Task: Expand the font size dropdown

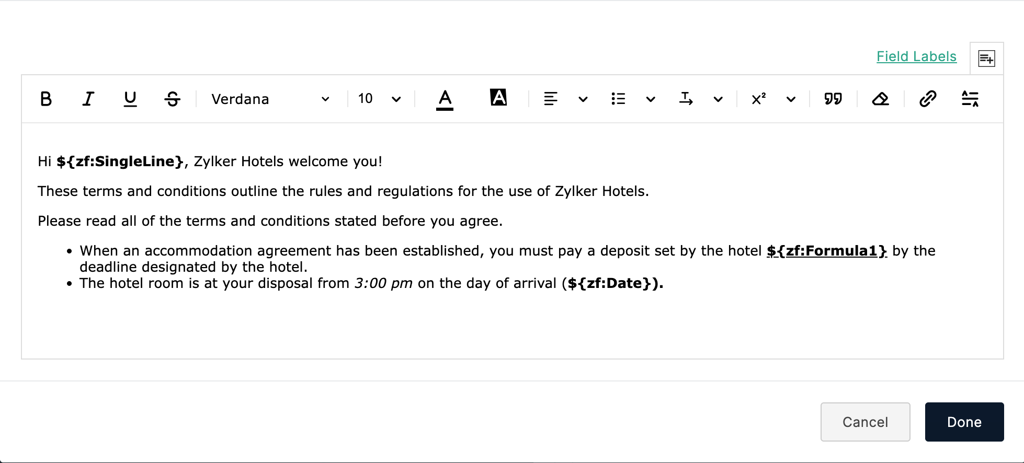Action: pos(396,99)
